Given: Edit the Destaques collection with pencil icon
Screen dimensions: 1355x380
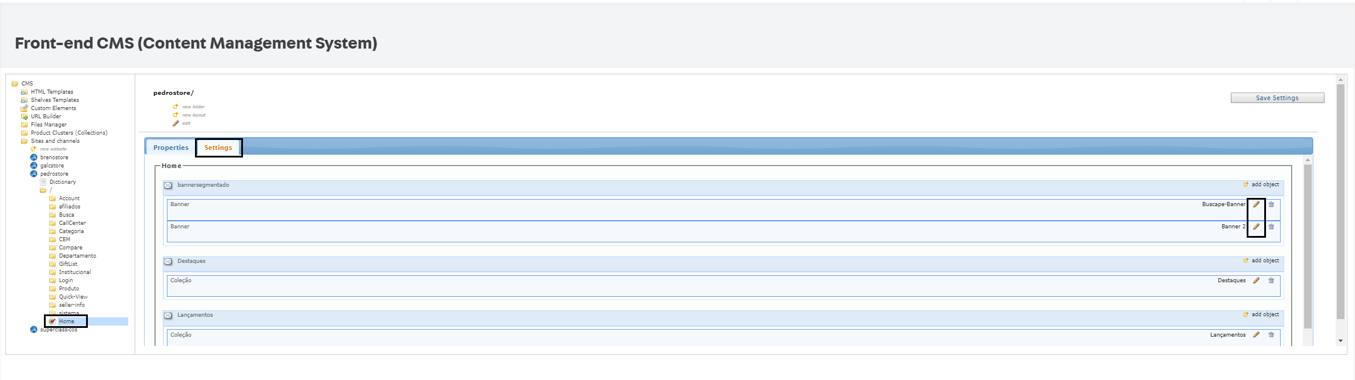Looking at the screenshot, I should click(x=1255, y=280).
